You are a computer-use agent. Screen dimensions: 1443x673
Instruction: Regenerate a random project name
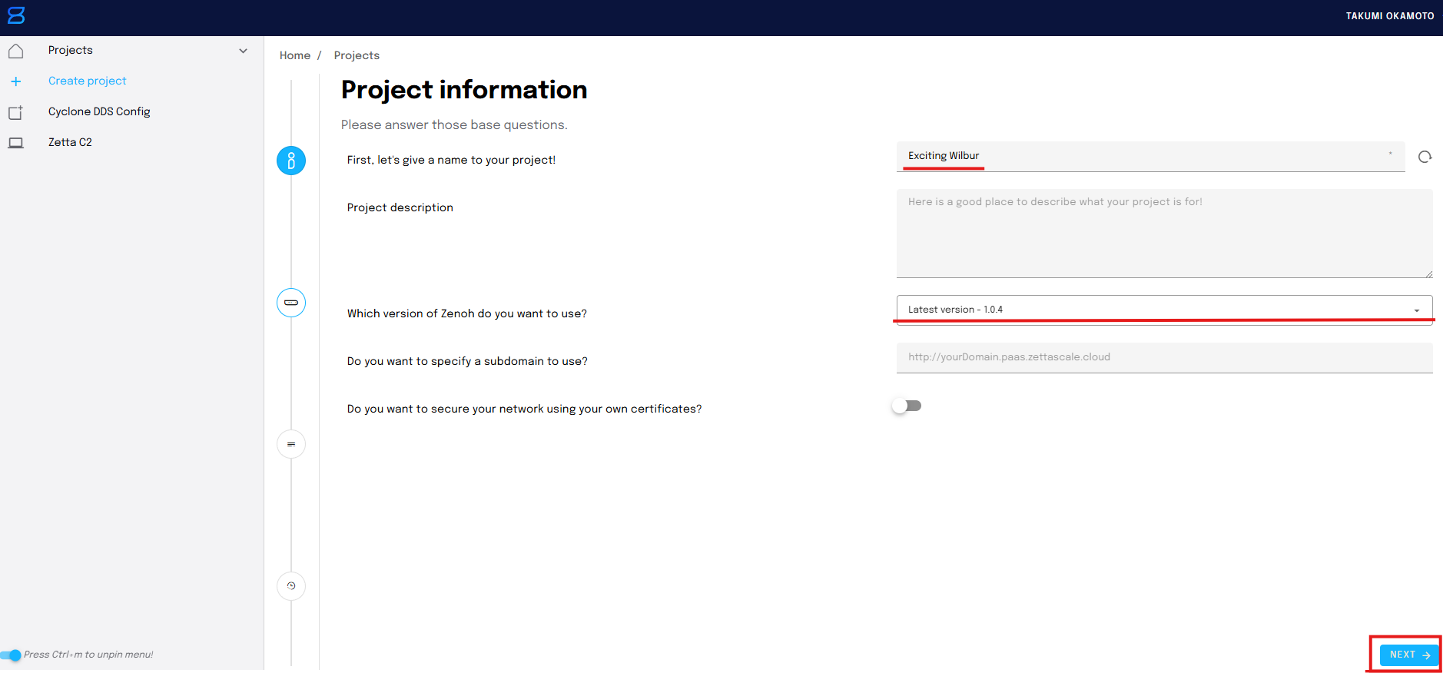(1425, 157)
